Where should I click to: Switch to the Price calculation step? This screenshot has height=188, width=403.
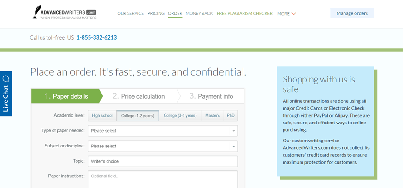tap(138, 96)
